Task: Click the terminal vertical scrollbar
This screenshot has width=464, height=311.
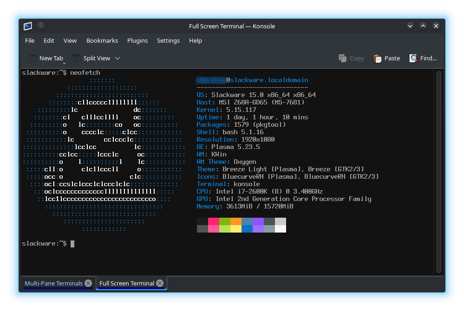Action: [x=438, y=172]
